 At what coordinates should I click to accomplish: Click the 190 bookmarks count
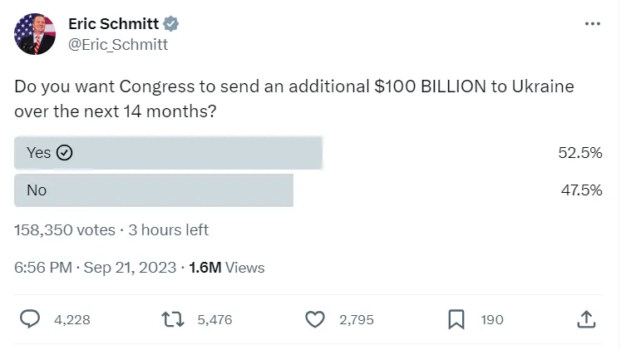click(492, 320)
